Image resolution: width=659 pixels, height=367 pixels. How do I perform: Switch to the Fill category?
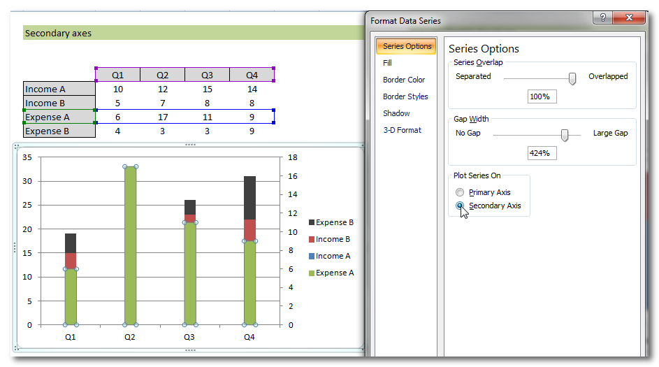pyautogui.click(x=387, y=63)
